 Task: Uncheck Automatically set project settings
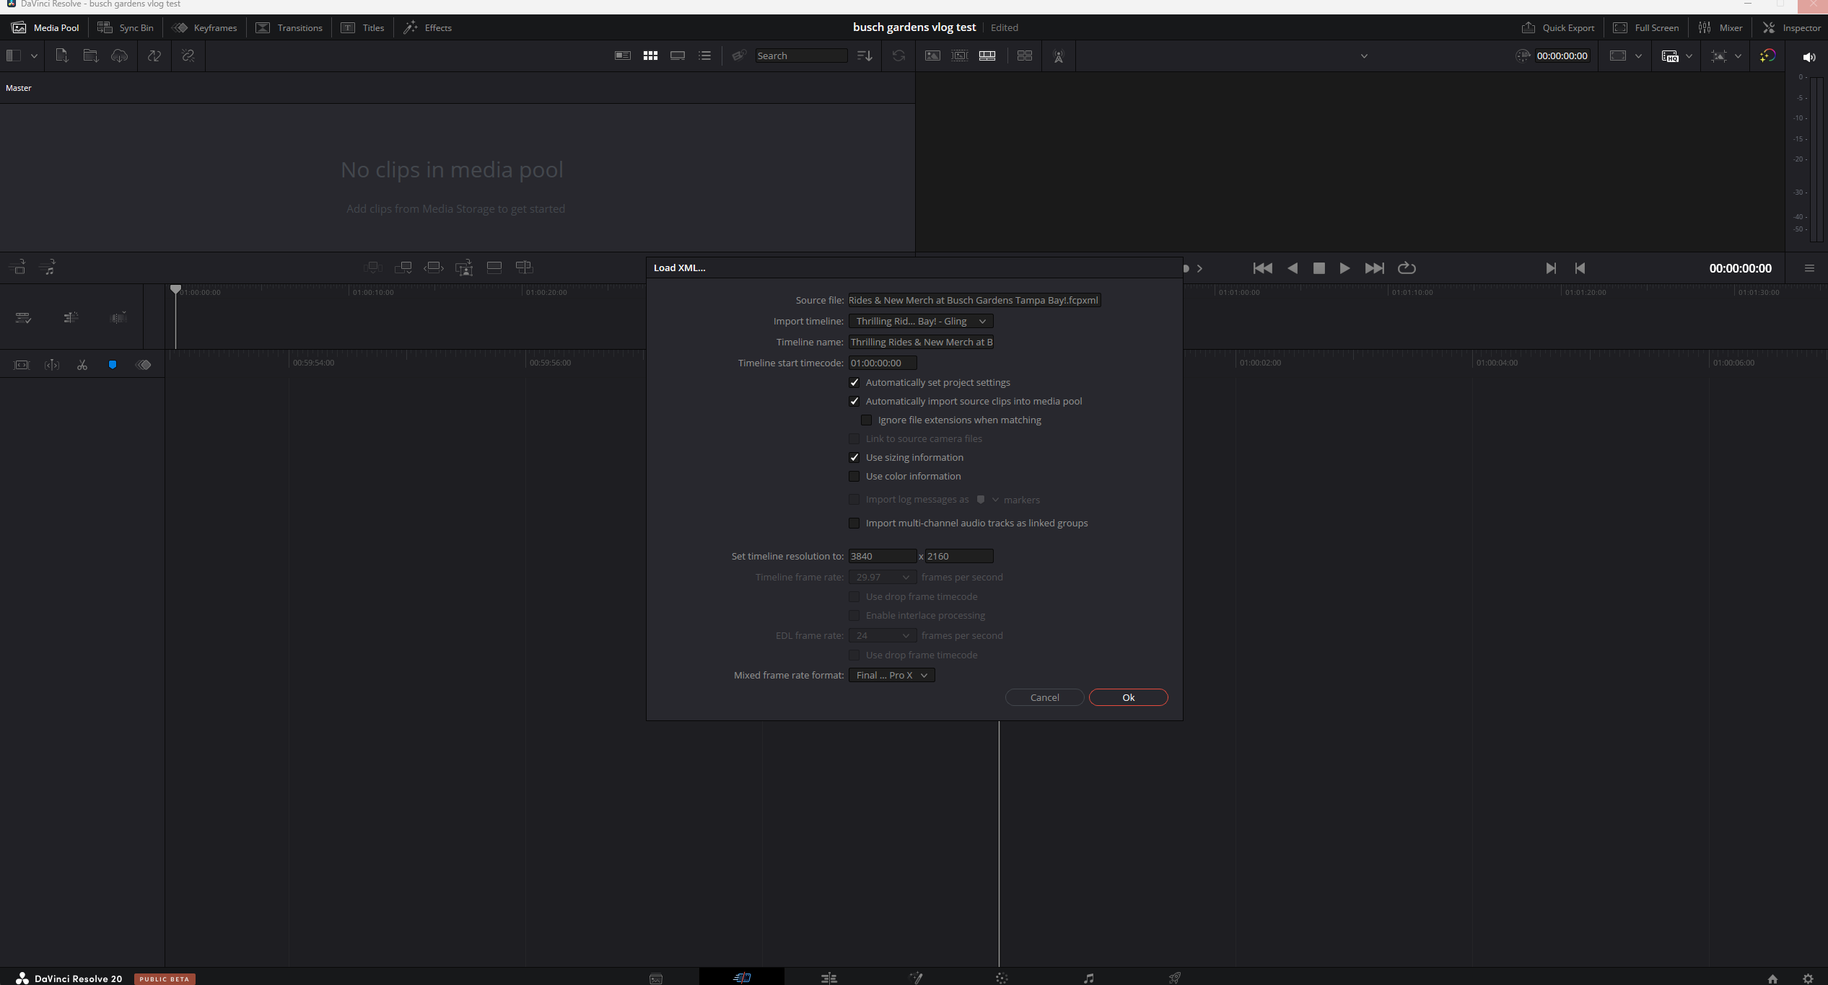pyautogui.click(x=854, y=382)
